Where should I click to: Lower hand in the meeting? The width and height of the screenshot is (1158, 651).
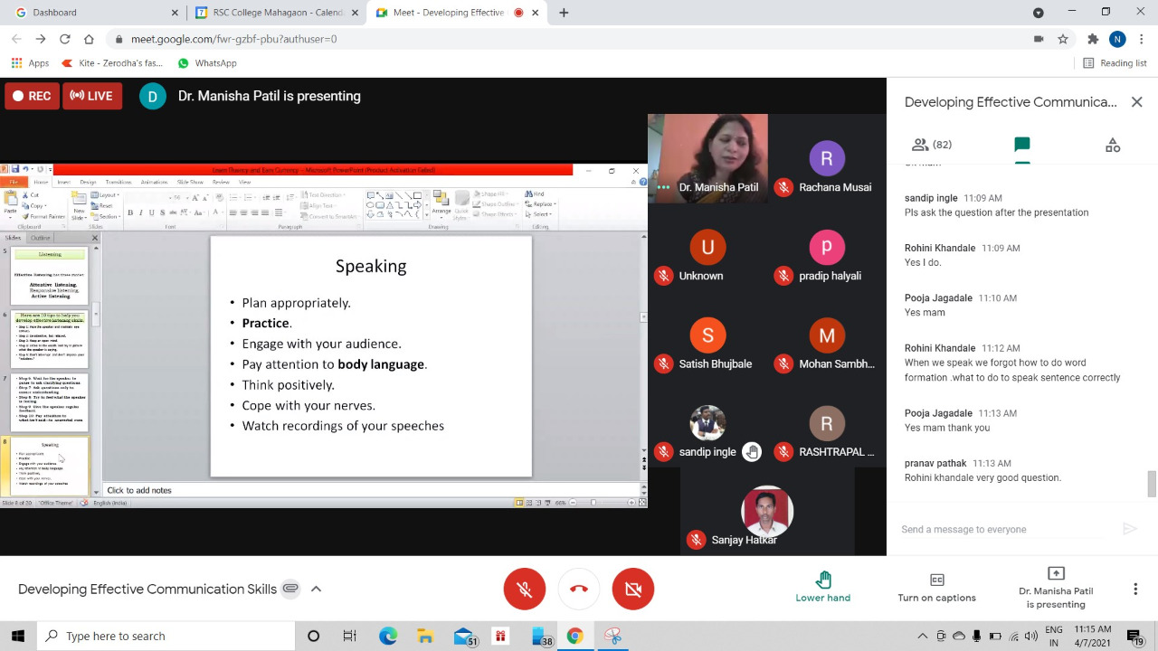(x=822, y=588)
